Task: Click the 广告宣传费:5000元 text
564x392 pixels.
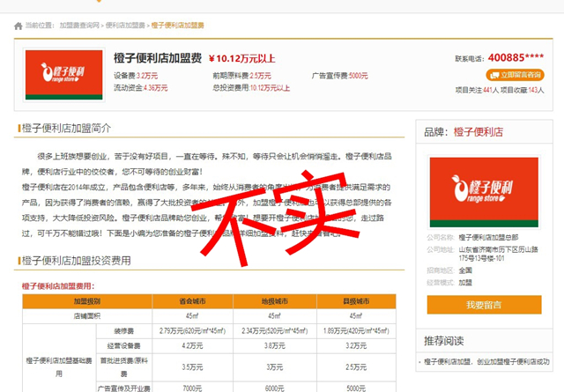Action: [340, 76]
